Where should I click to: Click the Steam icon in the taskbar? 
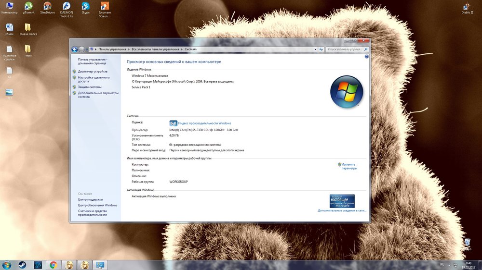23,265
